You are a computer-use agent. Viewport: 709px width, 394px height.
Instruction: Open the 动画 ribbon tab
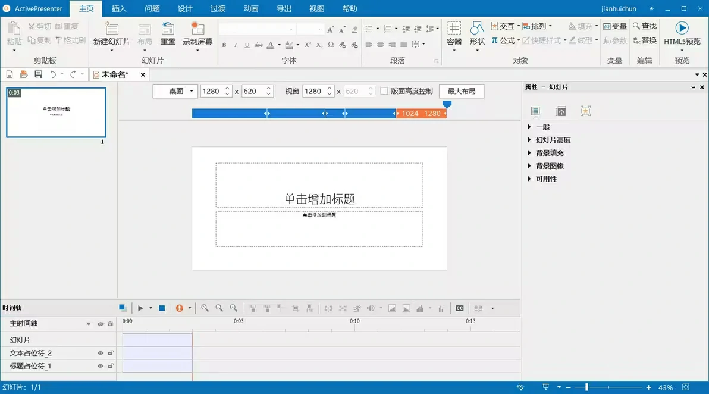(x=251, y=9)
